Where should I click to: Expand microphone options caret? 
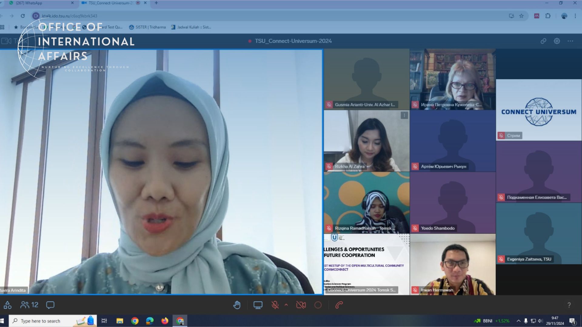[x=286, y=305]
